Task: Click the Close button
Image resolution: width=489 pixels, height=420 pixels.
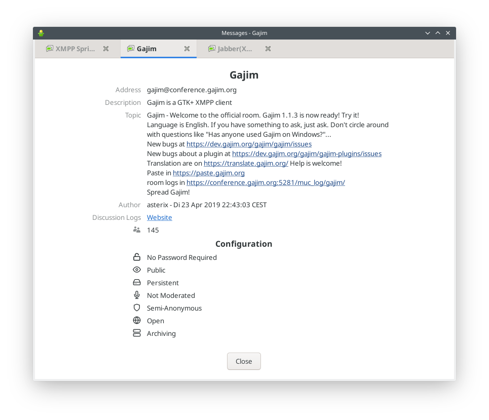Action: 244,361
